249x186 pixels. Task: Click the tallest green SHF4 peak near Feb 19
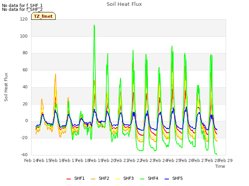click(94, 25)
